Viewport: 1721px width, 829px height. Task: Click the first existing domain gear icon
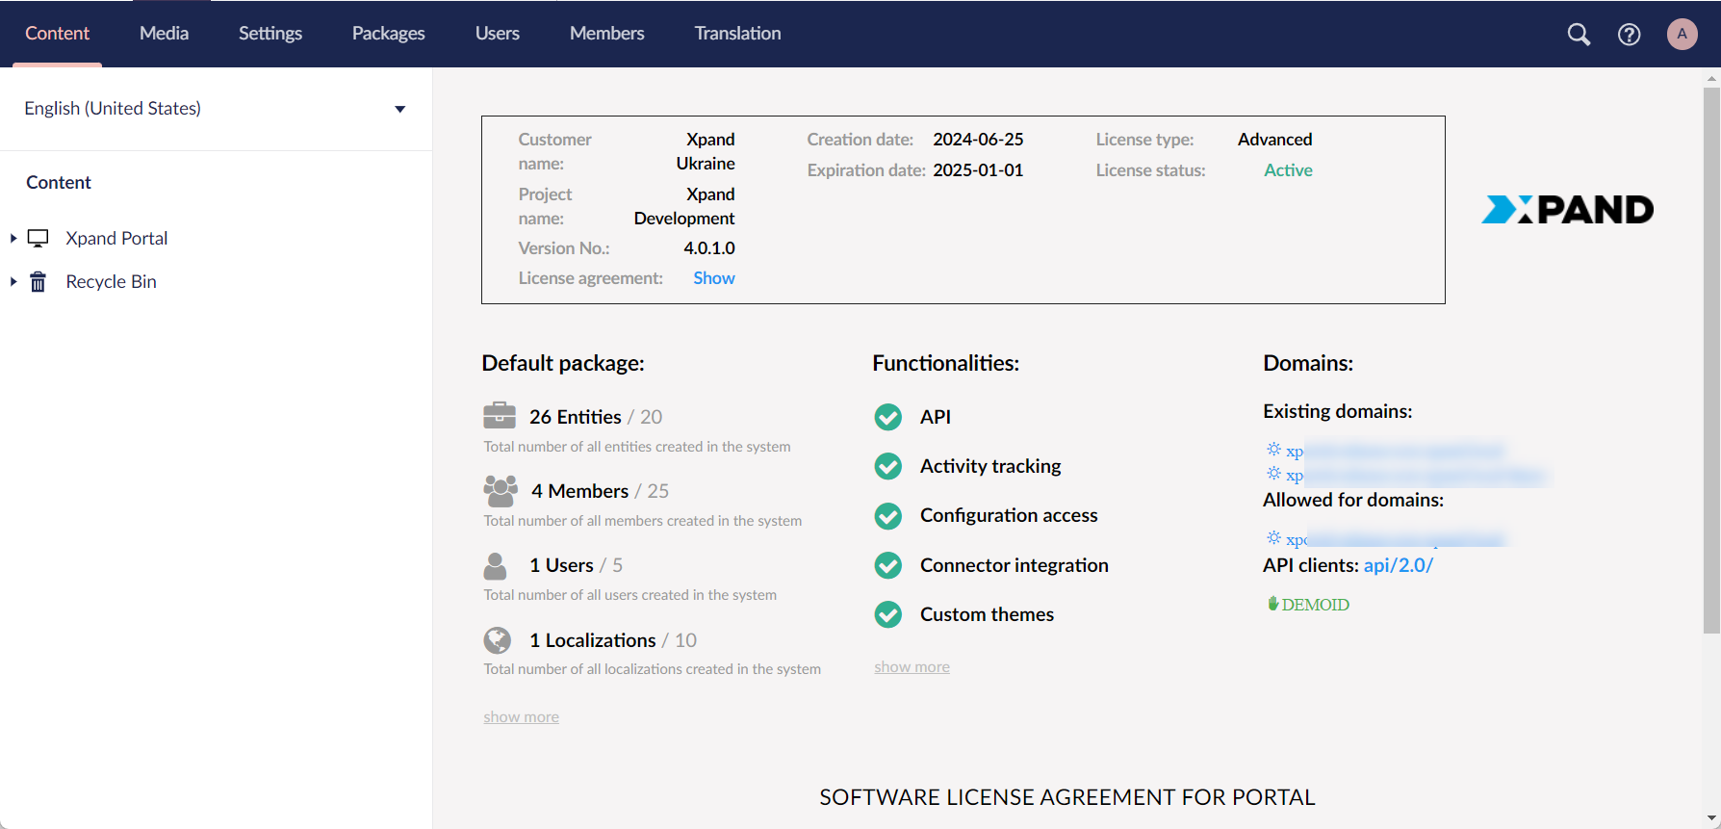tap(1273, 450)
